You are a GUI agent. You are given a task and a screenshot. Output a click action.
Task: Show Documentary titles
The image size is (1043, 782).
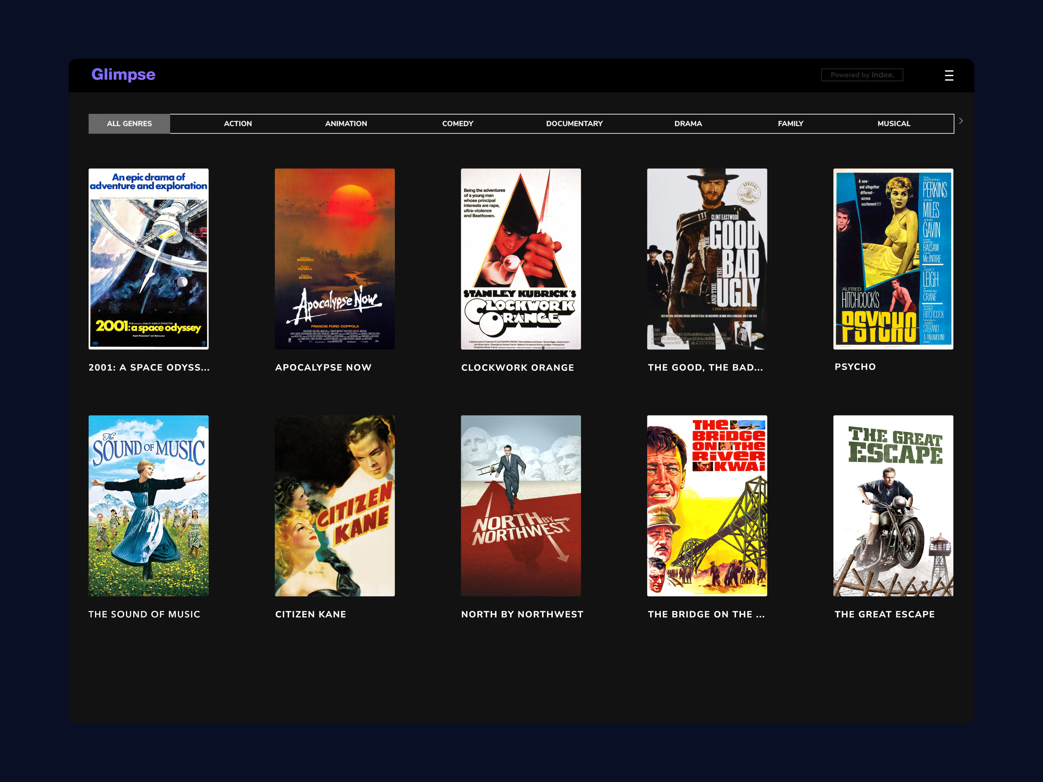click(x=574, y=124)
